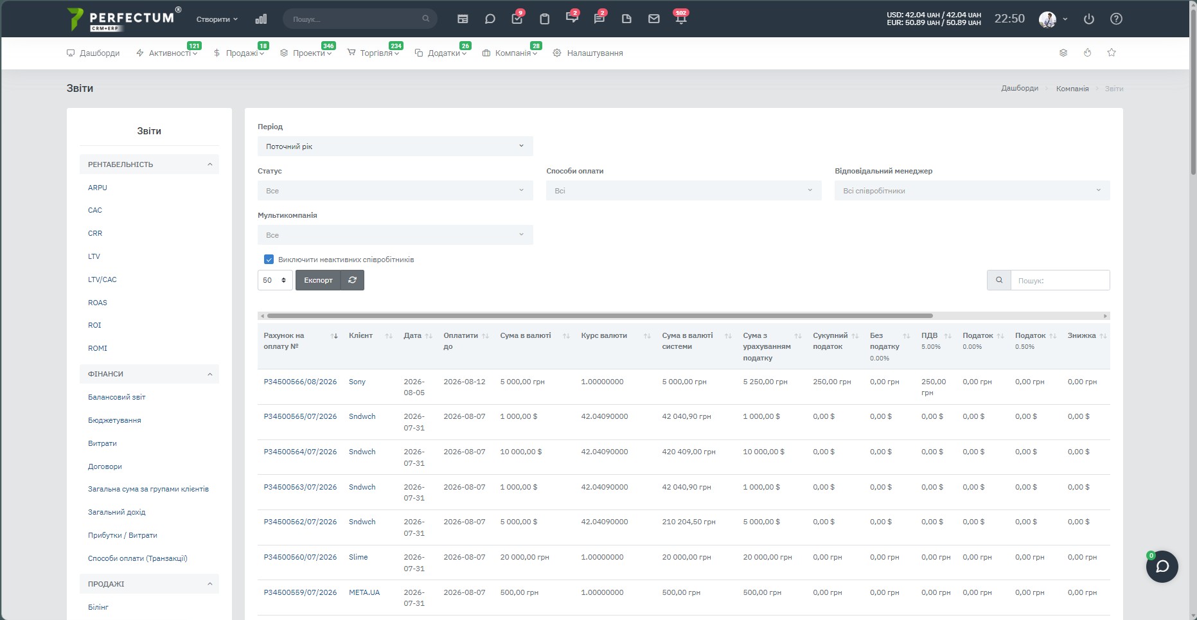Open the 'Торгівля' top menu
The image size is (1197, 620).
[375, 53]
